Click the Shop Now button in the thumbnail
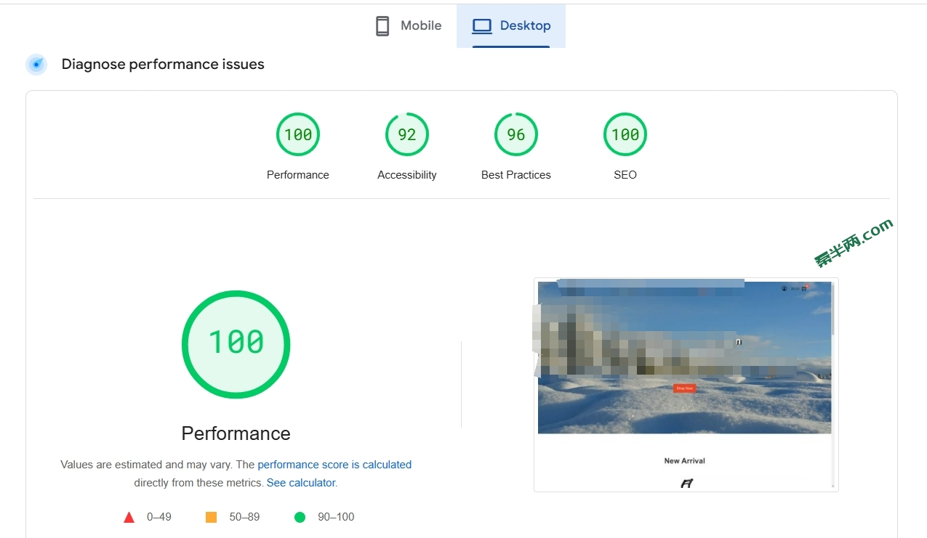927x538 pixels. [684, 388]
